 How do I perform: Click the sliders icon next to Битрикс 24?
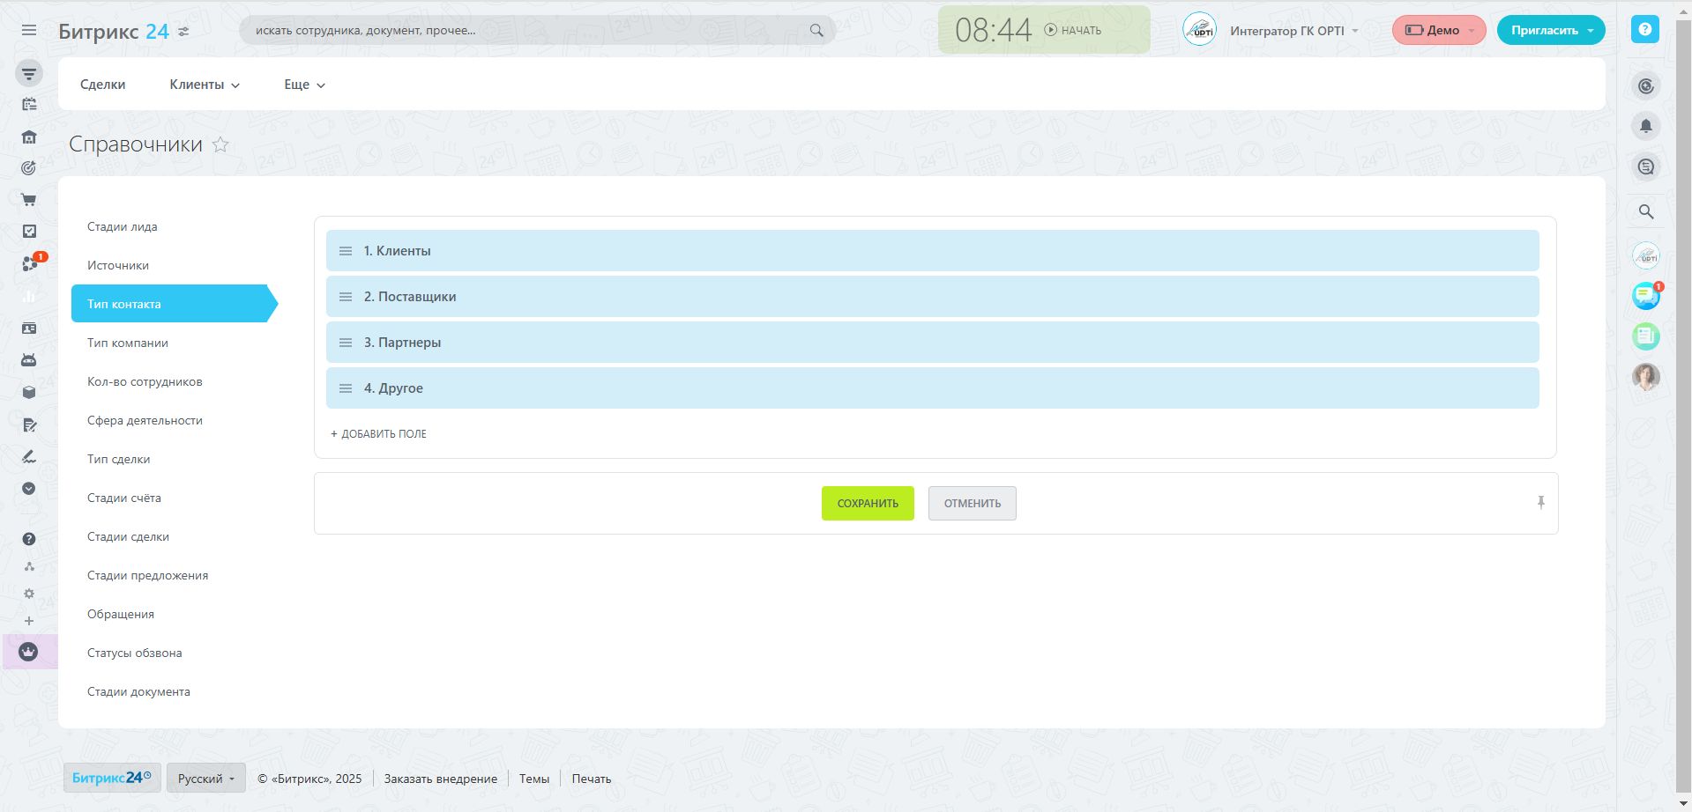point(183,31)
